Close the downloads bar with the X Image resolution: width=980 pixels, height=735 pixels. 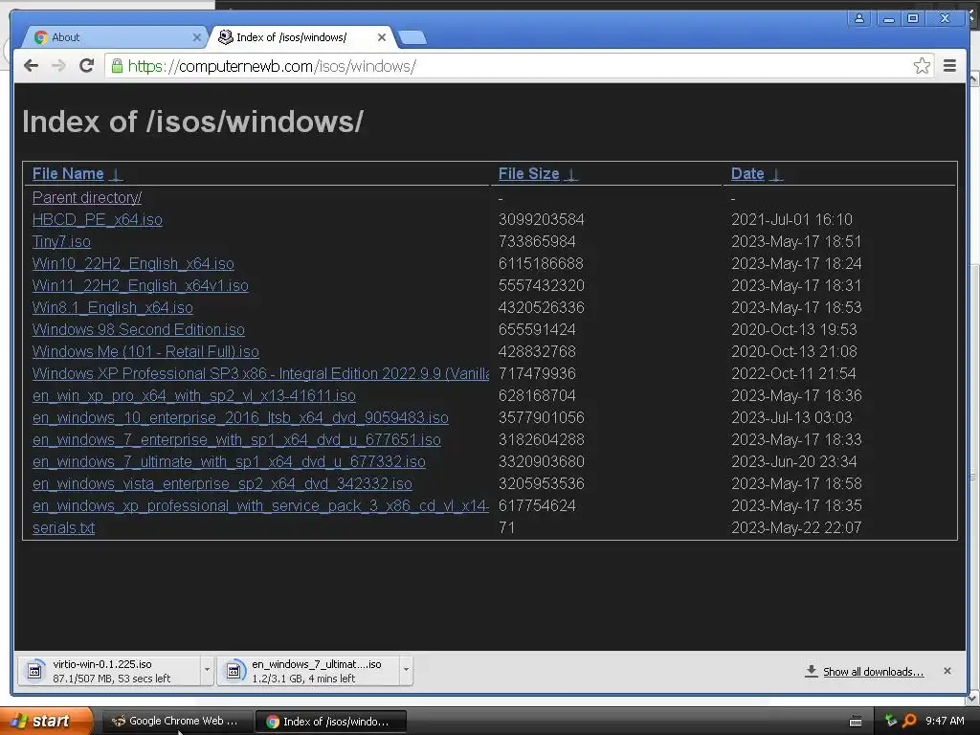[x=947, y=671]
